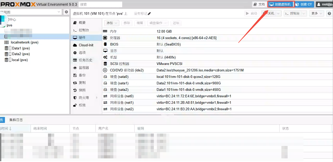
Task: Open the 添加 add hardware dropdown
Action: (x=112, y=23)
